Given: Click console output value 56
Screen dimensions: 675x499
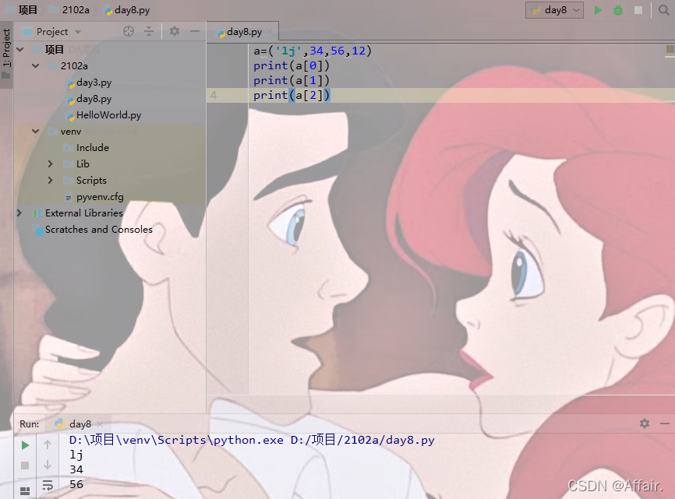Looking at the screenshot, I should [x=76, y=484].
